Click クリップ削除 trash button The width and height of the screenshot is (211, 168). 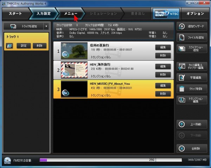pos(192,89)
